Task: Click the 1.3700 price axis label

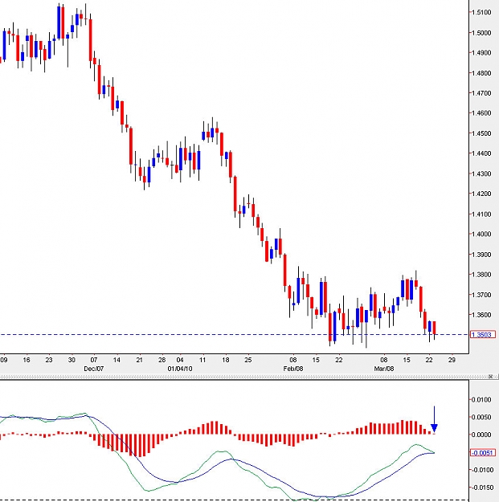Action: [481, 295]
